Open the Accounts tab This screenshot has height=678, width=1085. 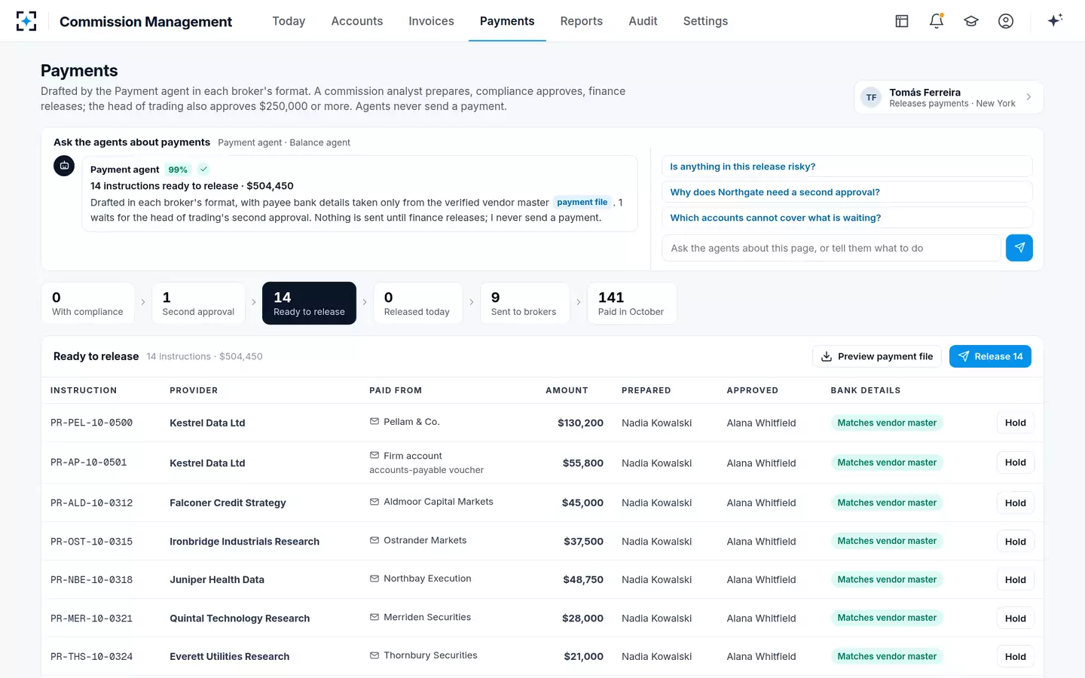[x=357, y=21]
